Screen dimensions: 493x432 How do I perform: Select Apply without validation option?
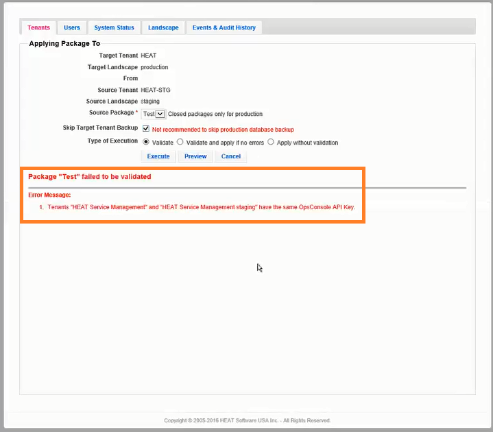point(271,142)
